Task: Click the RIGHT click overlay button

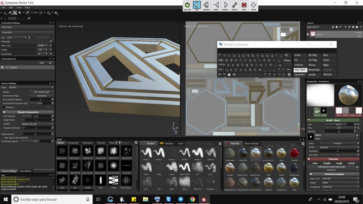Action: (x=225, y=6)
